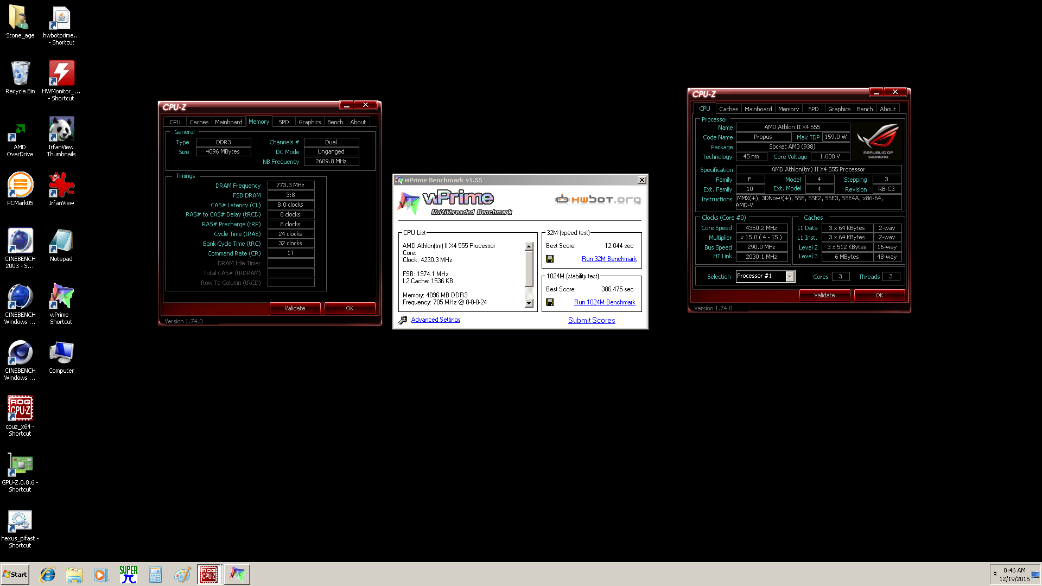Open Internet Explorer in the taskbar
1042x586 pixels.
click(48, 575)
